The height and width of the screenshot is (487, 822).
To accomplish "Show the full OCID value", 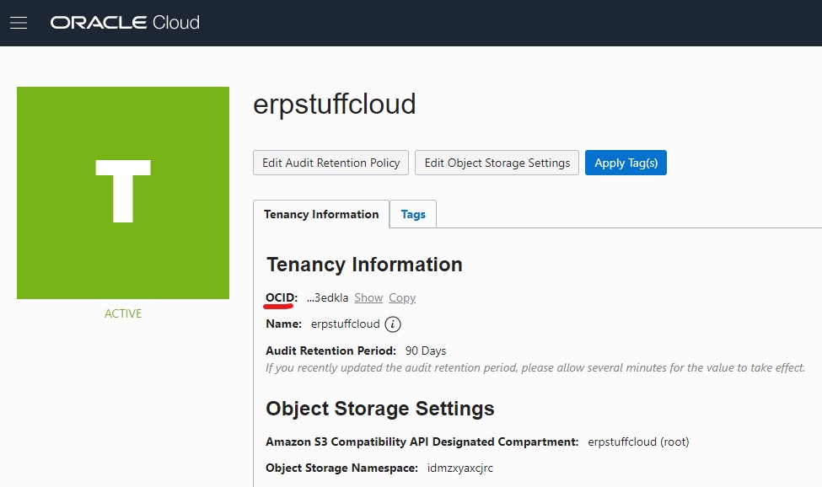I will [368, 298].
